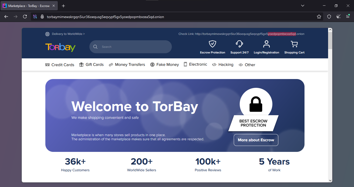Screen dimensions: 354x187
Task: Click 'We make shopping convenient and safe' text
Action: click(105, 118)
